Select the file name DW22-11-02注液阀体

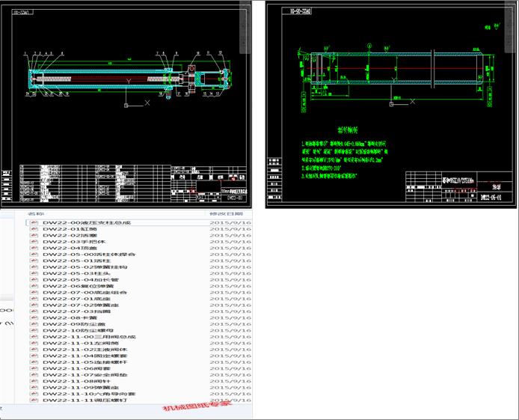pos(85,350)
